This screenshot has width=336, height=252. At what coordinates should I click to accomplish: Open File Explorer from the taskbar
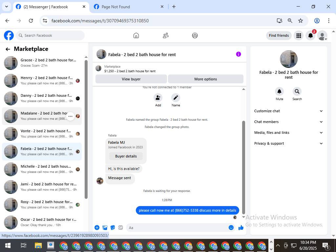(x=38, y=245)
